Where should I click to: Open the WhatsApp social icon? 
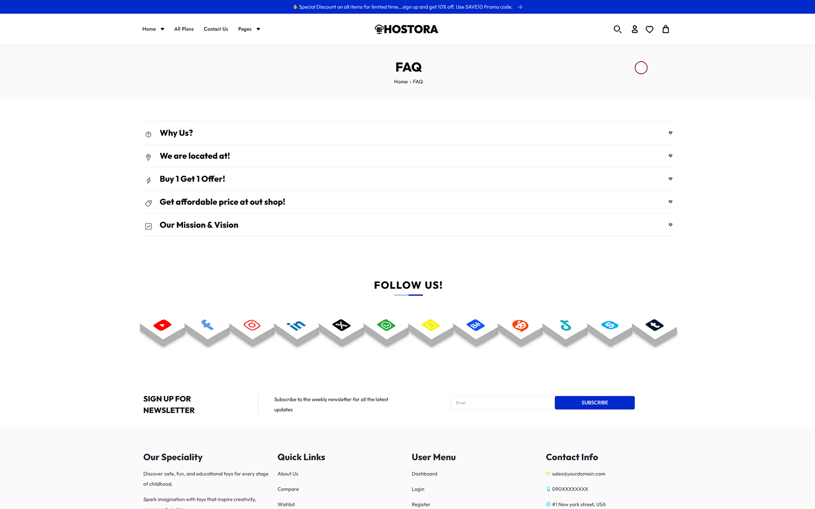pos(386,325)
